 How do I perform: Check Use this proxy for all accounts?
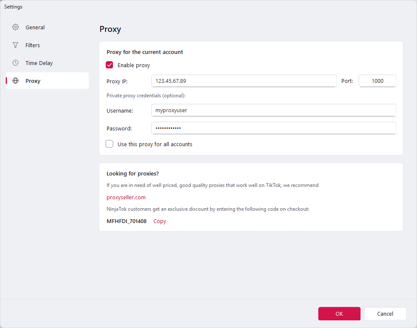pyautogui.click(x=109, y=144)
